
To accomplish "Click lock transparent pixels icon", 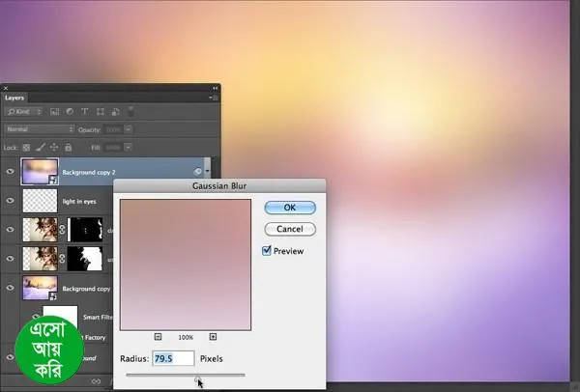I will click(26, 147).
